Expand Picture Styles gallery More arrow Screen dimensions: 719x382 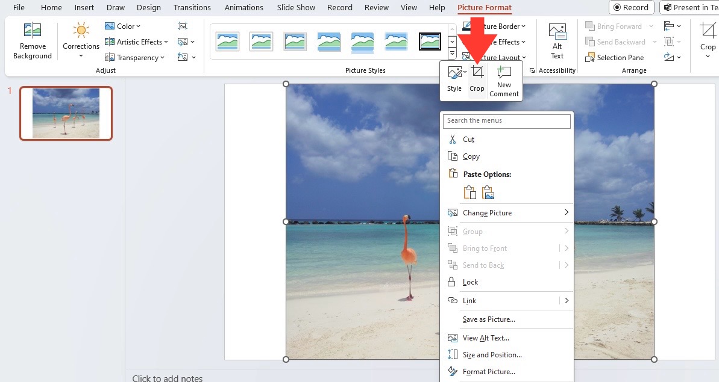click(452, 54)
